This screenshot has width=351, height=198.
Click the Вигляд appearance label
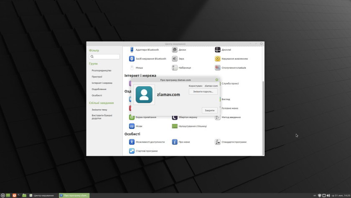pyautogui.click(x=226, y=99)
